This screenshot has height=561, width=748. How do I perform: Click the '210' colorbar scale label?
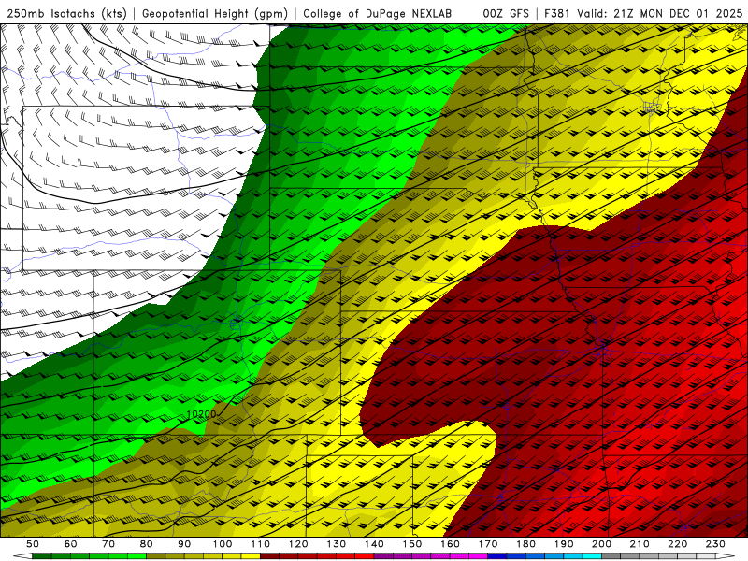pyautogui.click(x=640, y=544)
